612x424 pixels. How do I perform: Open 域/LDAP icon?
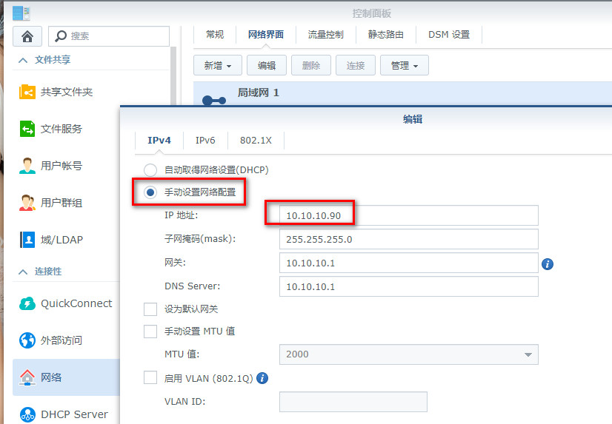(x=27, y=240)
